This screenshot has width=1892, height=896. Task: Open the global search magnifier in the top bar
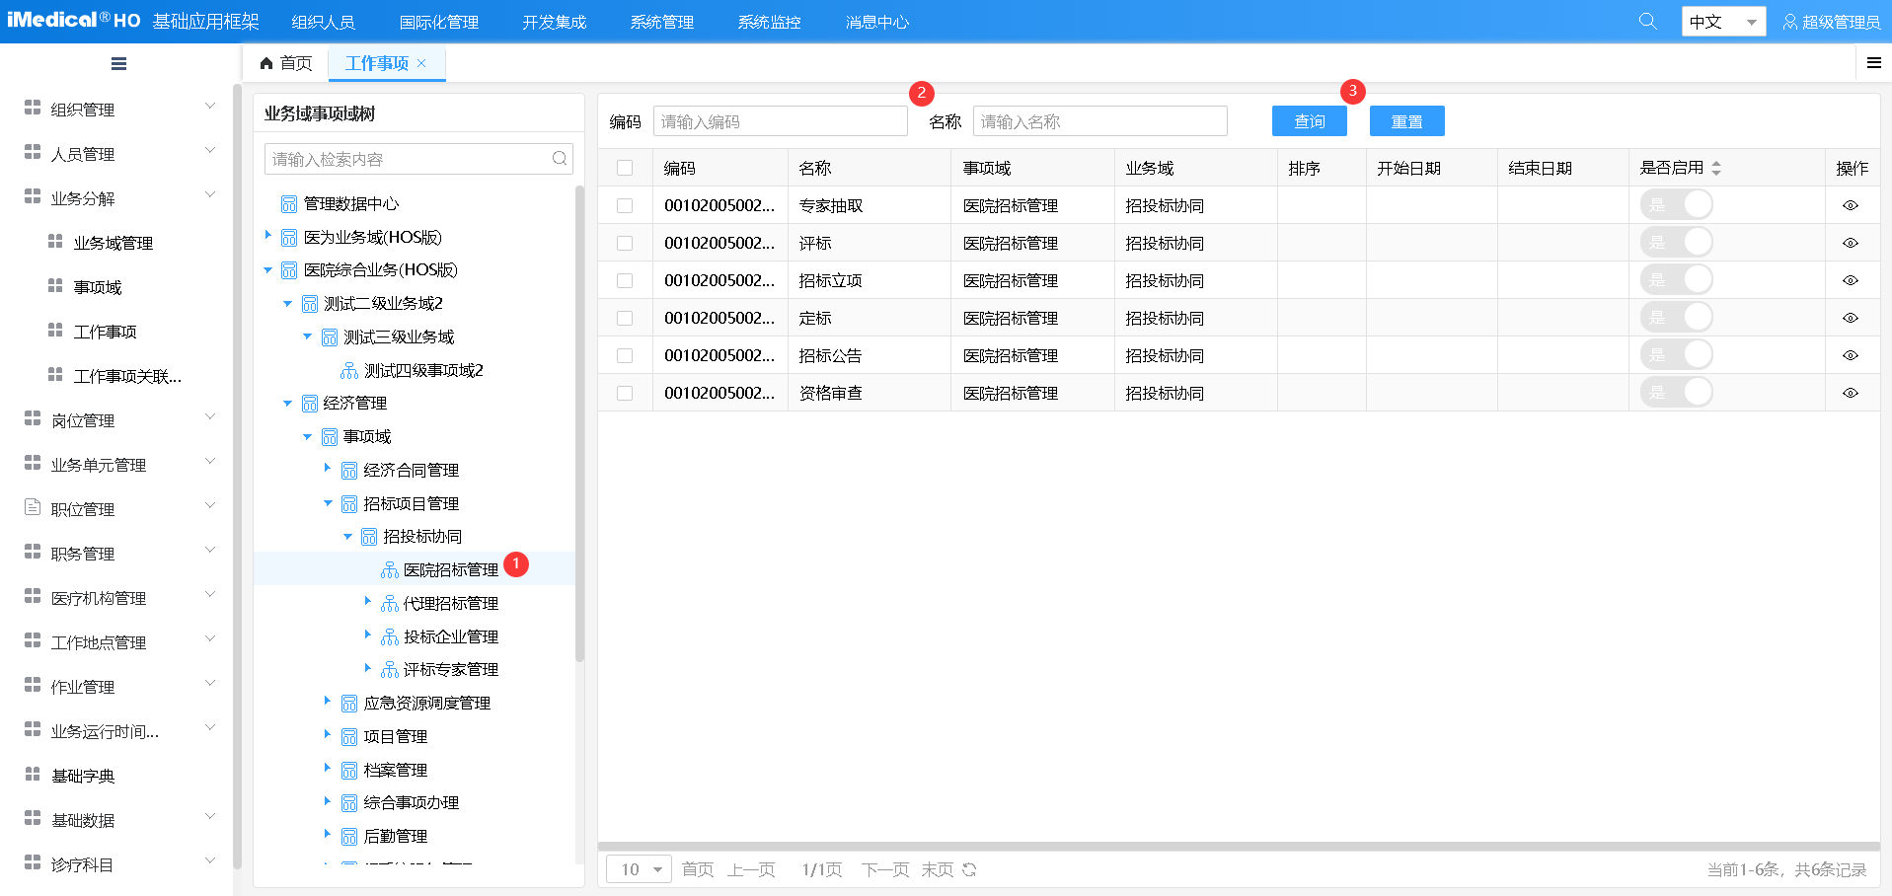[1646, 20]
